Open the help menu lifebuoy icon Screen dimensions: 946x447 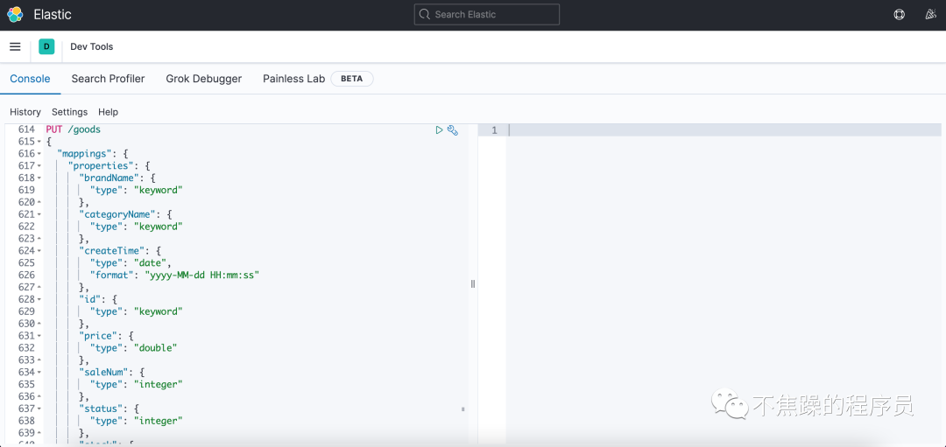click(899, 15)
